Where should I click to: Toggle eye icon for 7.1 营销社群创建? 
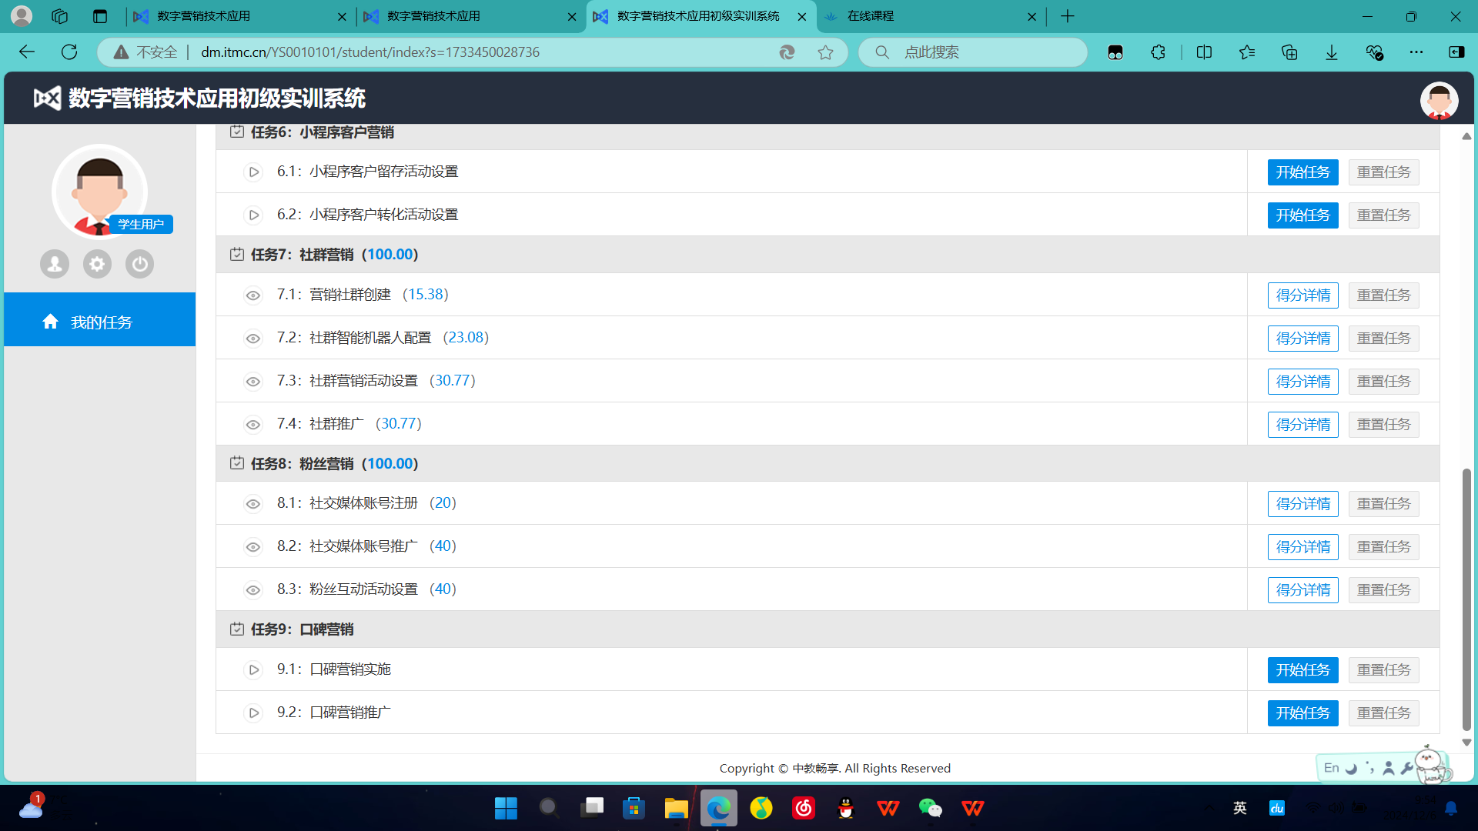(x=253, y=295)
